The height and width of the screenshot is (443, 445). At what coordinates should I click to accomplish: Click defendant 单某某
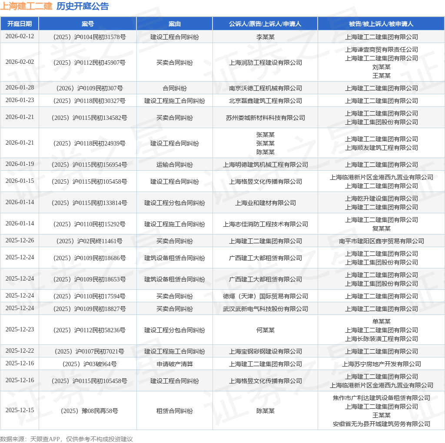(x=382, y=322)
